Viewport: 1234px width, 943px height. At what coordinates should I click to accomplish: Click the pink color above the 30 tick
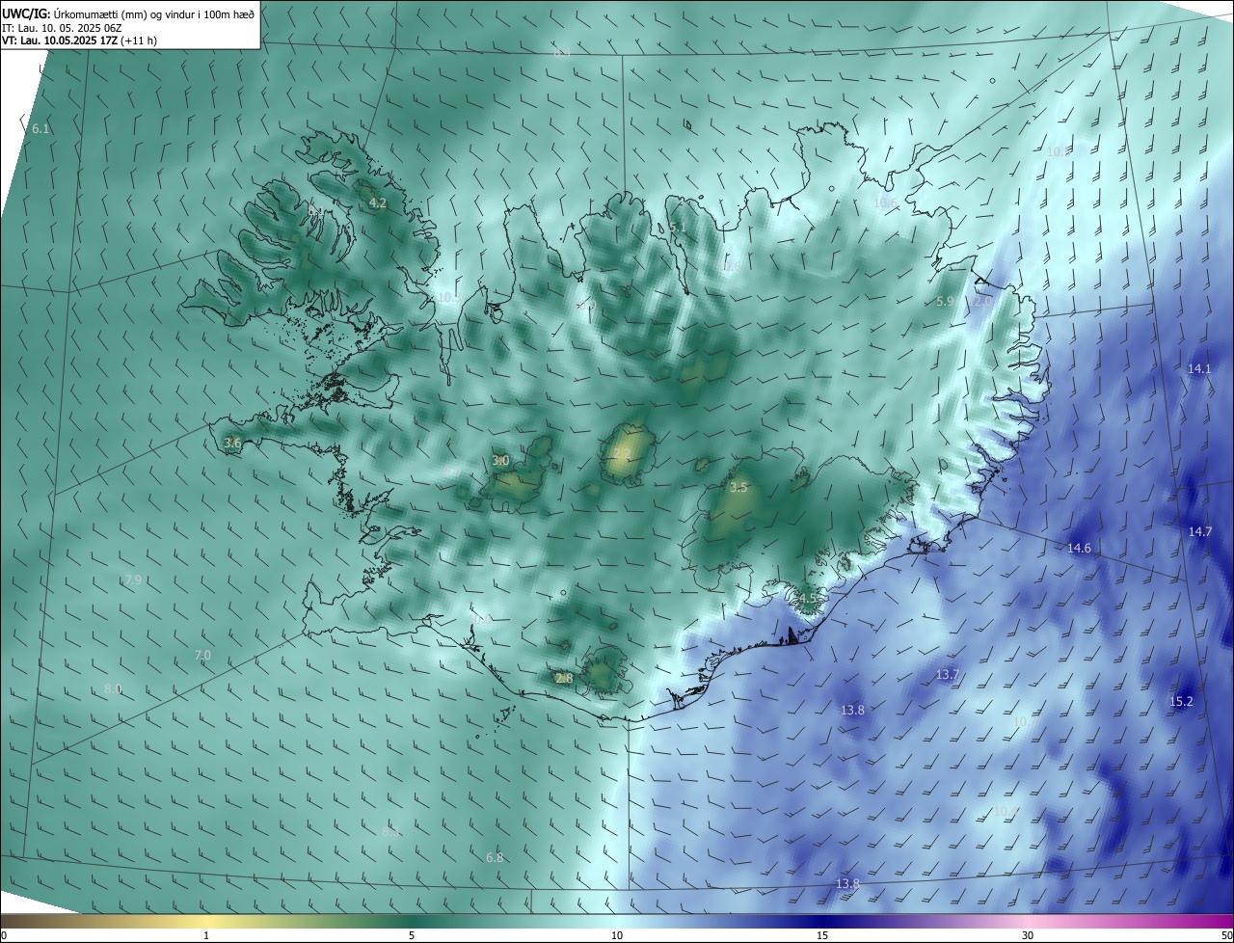click(1028, 920)
